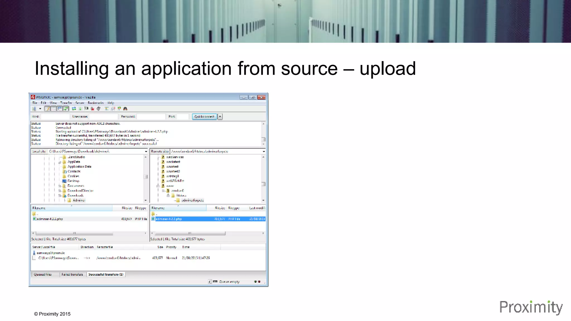Open the Site Manager dropdown arrow
Viewport: 571px width, 321px height.
[40, 109]
